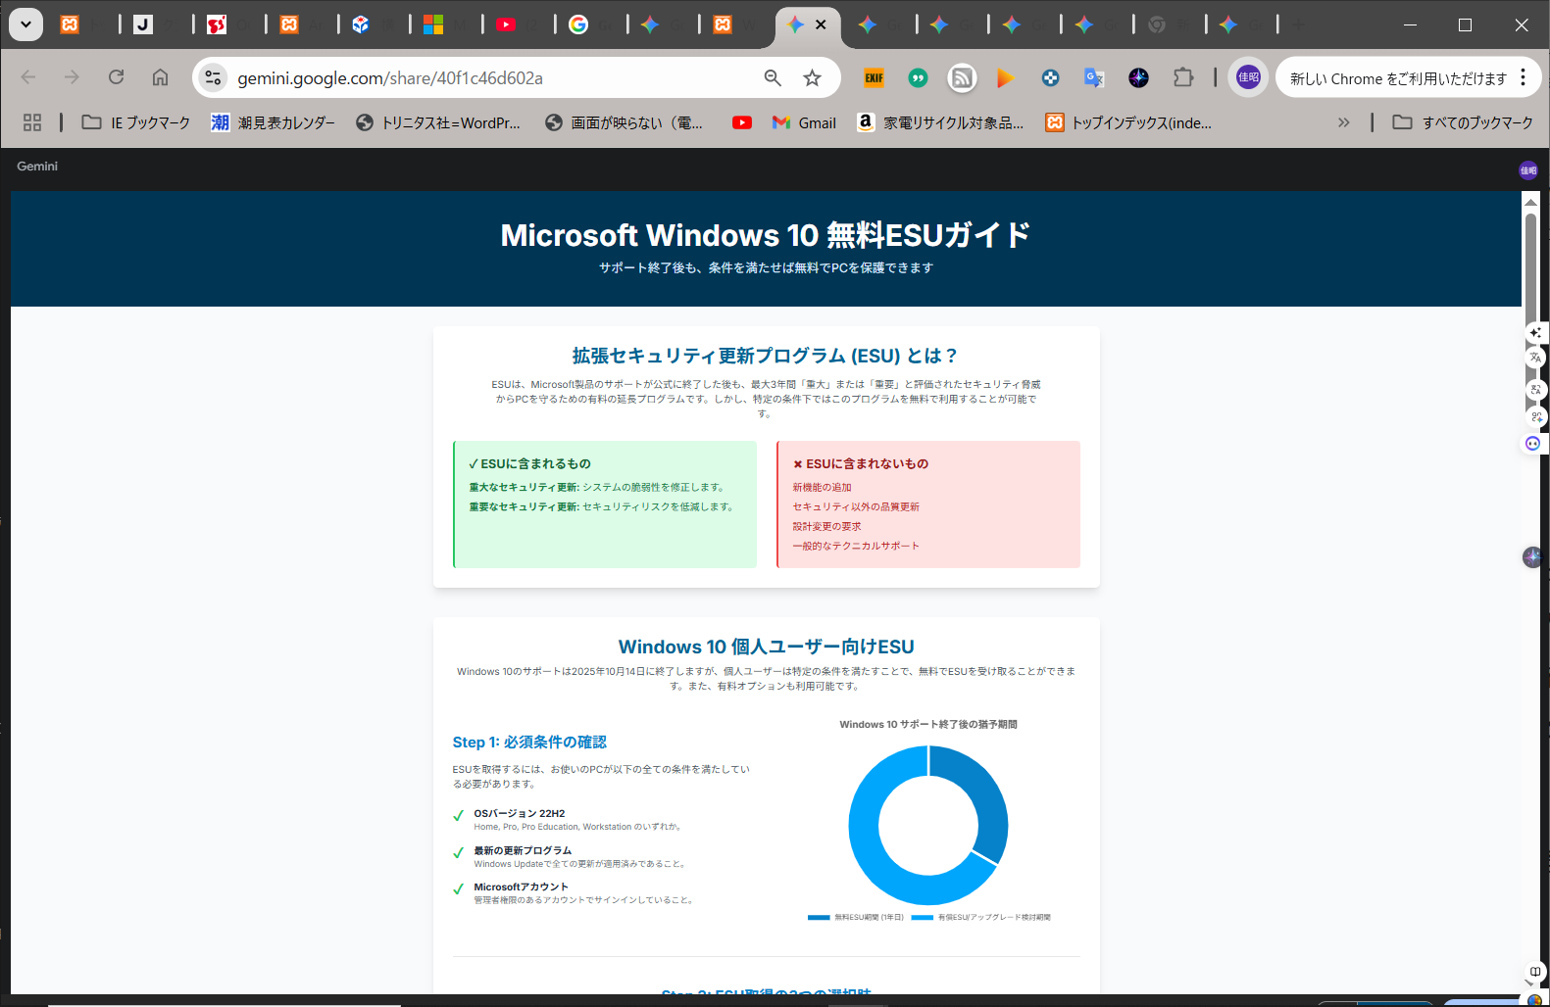
Task: Open a new tab with the plus button
Action: 1298,24
